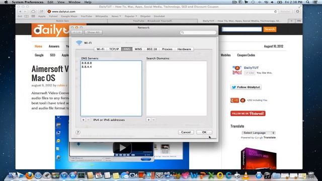Click the Safari back button
The height and width of the screenshot is (181, 322).
[x=20, y=12]
